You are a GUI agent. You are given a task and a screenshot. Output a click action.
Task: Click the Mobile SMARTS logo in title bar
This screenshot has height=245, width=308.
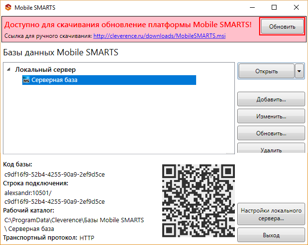tap(8, 7)
